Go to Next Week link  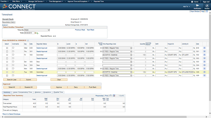click(x=91, y=30)
